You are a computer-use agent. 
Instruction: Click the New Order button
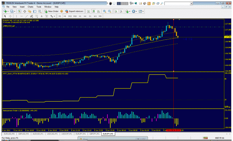[x=51, y=11]
